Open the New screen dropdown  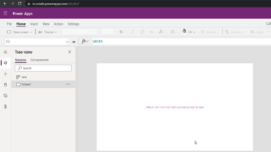(x=20, y=32)
